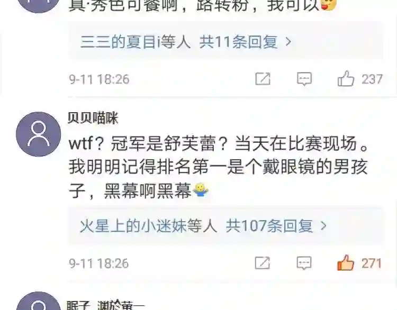Open chevron arrow after 共11条回复
Screen dimensions: 397x310
(288, 41)
